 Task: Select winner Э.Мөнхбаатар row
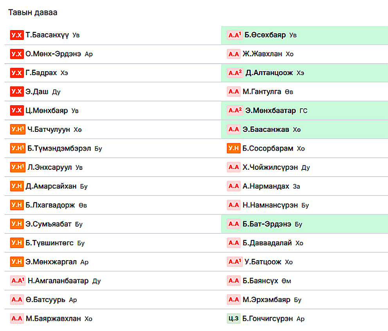point(305,110)
